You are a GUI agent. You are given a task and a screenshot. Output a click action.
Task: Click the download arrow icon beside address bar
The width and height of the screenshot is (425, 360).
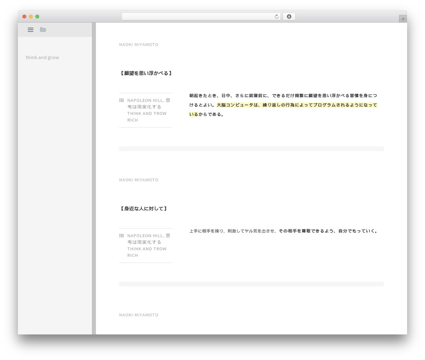pyautogui.click(x=289, y=17)
